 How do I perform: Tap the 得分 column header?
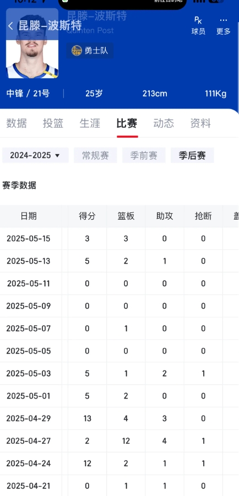click(87, 216)
